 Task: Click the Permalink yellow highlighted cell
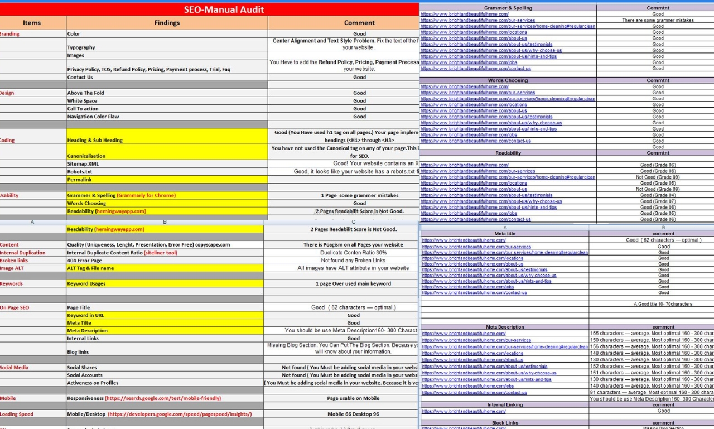(x=166, y=180)
